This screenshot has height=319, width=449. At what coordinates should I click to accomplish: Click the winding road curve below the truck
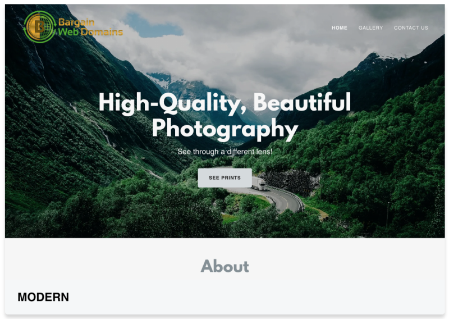pos(282,200)
